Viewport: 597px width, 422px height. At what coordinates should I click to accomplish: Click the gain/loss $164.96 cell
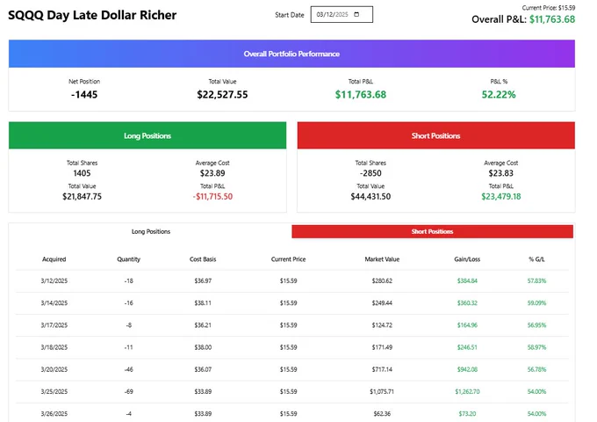coord(467,325)
